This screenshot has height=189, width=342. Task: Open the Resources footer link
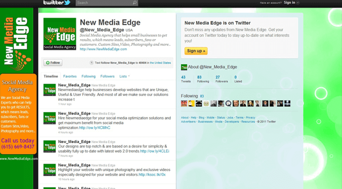tap(248, 122)
